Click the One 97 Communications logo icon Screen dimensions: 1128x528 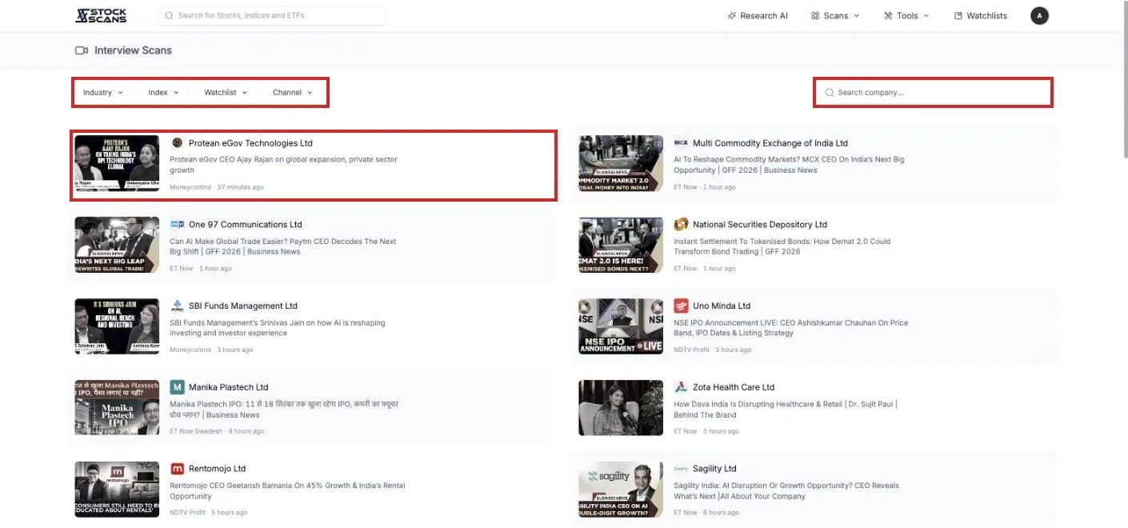click(177, 224)
